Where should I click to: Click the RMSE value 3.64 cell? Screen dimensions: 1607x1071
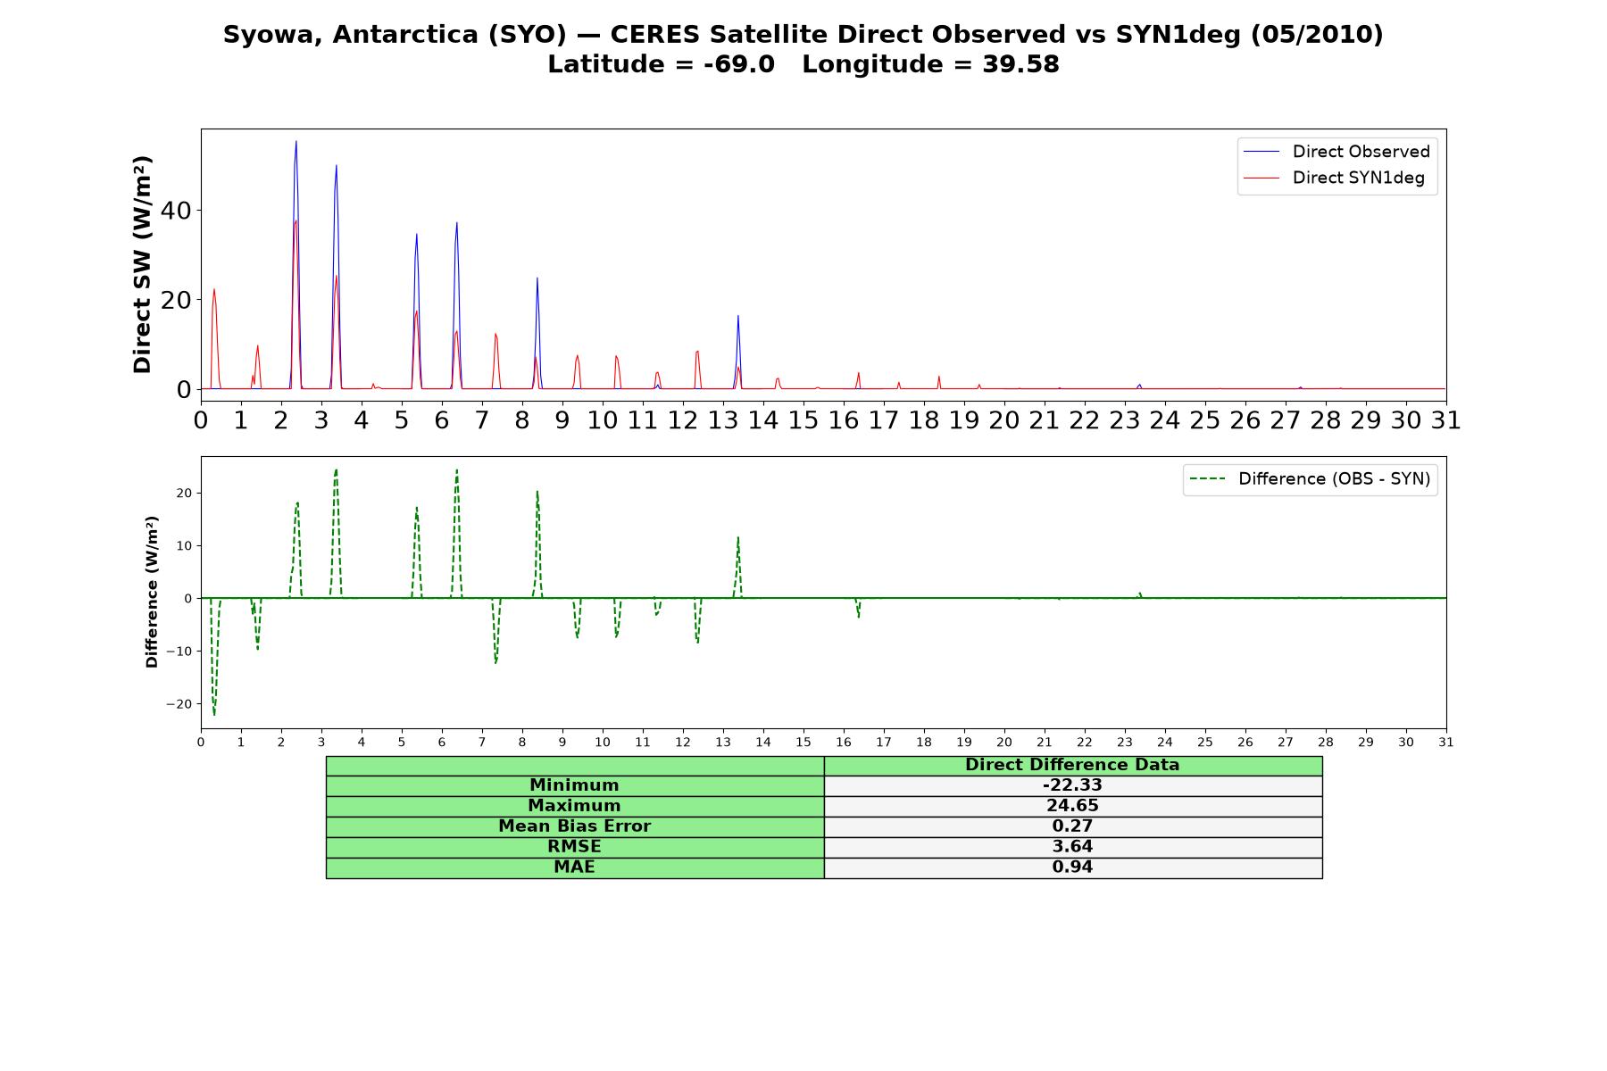pos(1072,847)
